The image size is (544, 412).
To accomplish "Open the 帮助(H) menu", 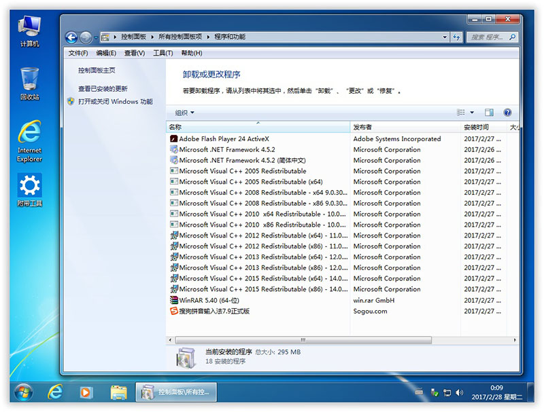I will point(192,53).
